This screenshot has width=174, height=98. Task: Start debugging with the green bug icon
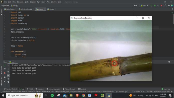click(155, 6)
